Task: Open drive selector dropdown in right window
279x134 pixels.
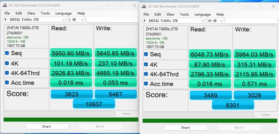Action: pos(174,21)
